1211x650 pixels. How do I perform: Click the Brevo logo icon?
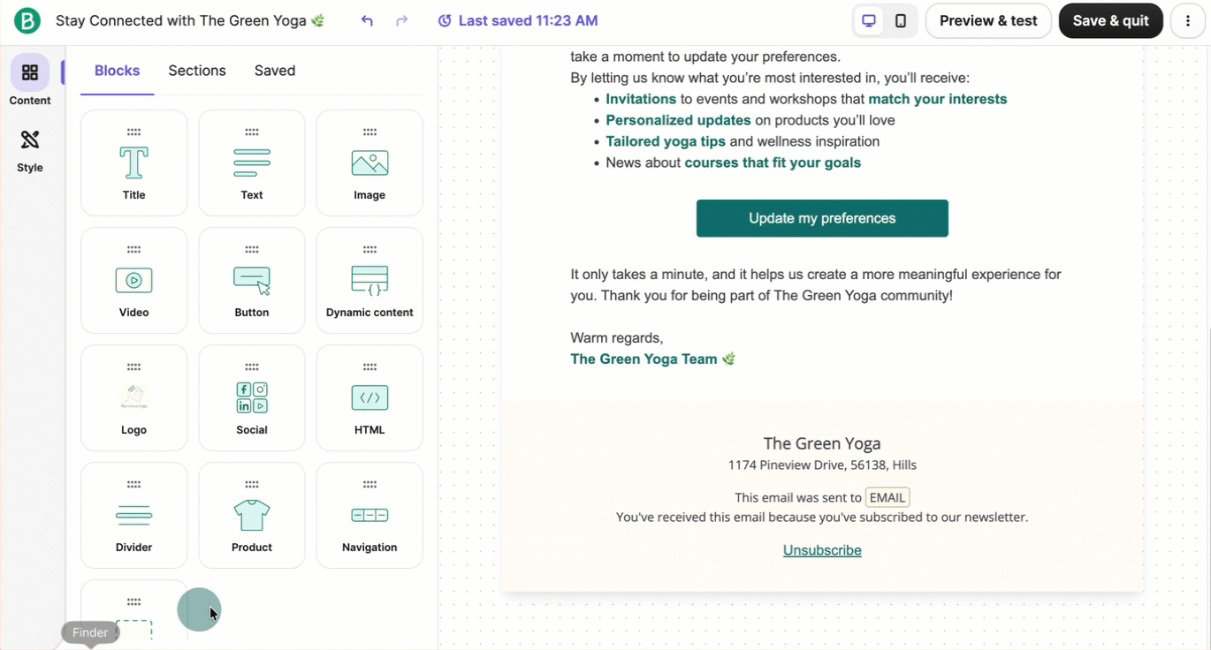pos(27,20)
